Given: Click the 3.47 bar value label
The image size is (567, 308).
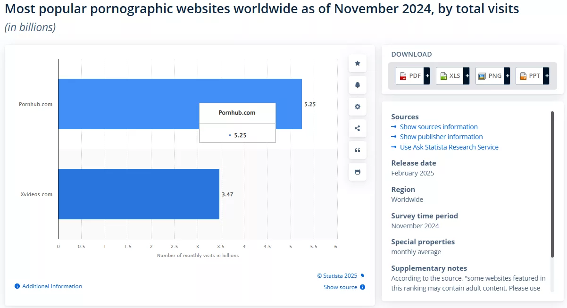Looking at the screenshot, I should pyautogui.click(x=227, y=194).
